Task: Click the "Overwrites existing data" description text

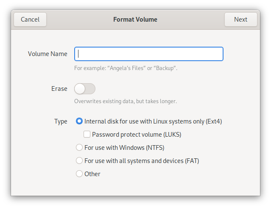Action: [x=125, y=101]
